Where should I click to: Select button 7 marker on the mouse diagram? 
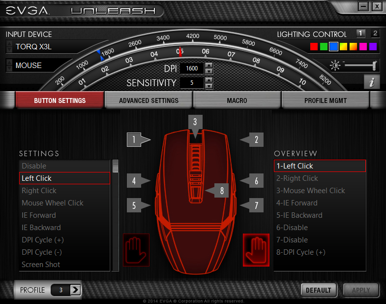click(256, 205)
